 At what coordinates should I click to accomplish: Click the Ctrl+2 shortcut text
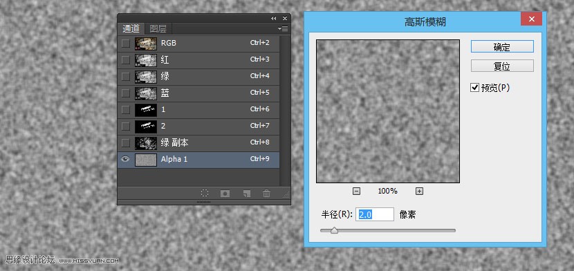[x=259, y=43]
